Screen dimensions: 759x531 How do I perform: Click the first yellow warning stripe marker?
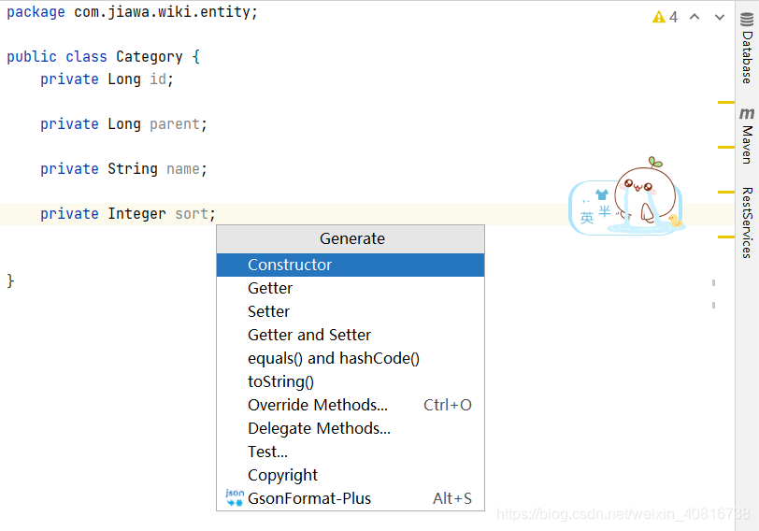pos(726,102)
